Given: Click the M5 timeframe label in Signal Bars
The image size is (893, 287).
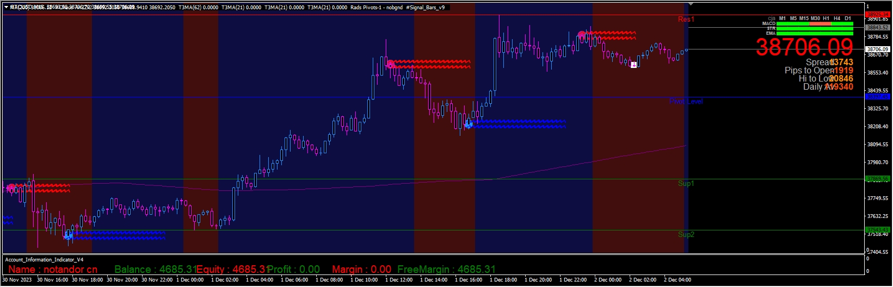Looking at the screenshot, I should pos(793,18).
